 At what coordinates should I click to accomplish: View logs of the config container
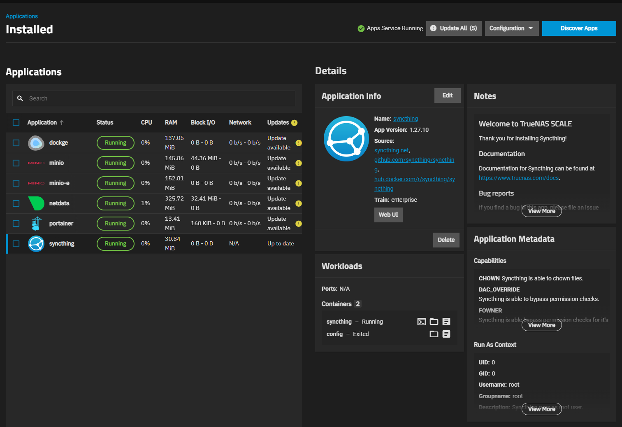pos(446,334)
